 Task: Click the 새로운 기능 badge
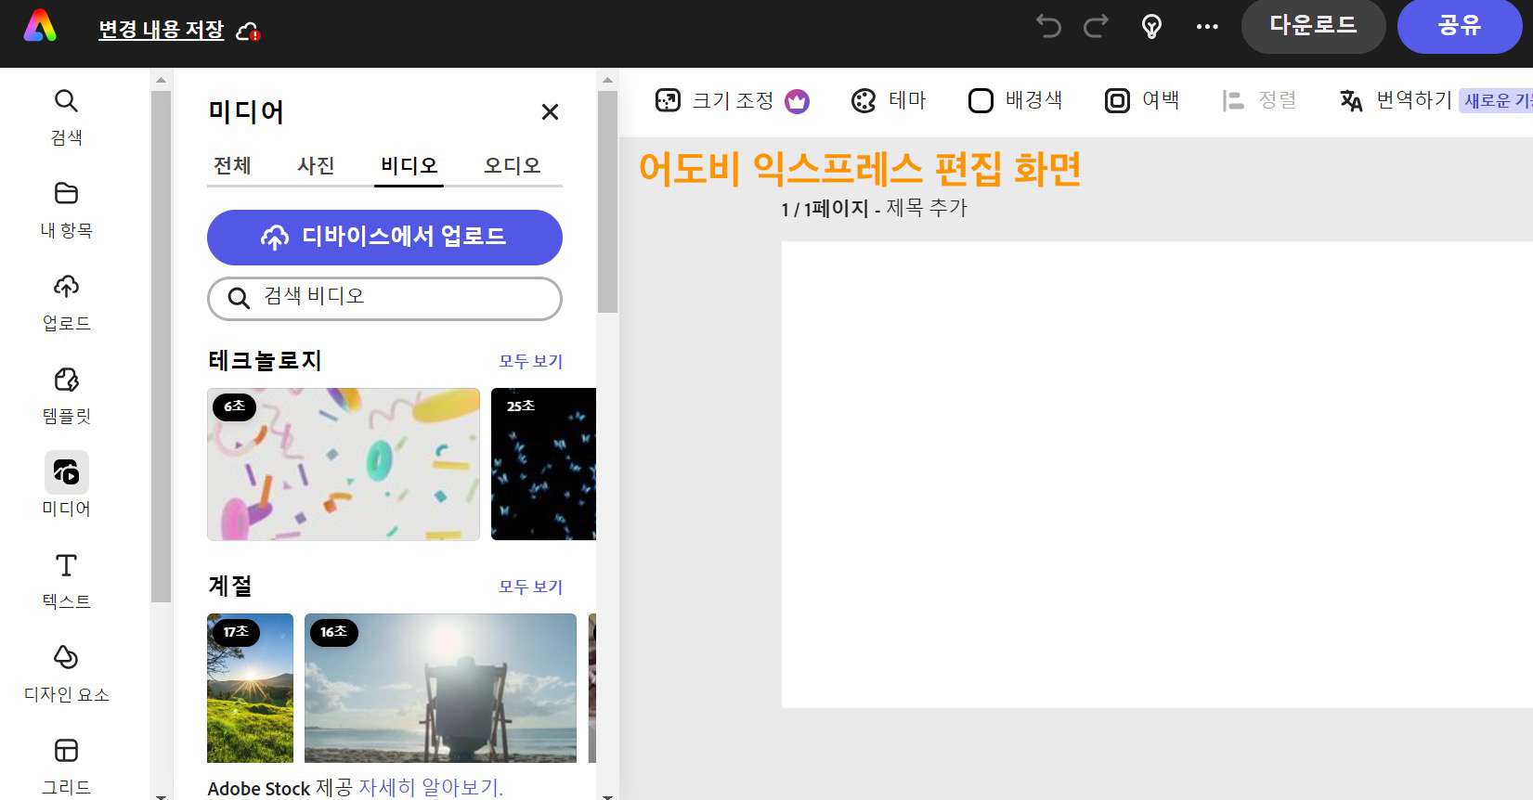pos(1497,100)
